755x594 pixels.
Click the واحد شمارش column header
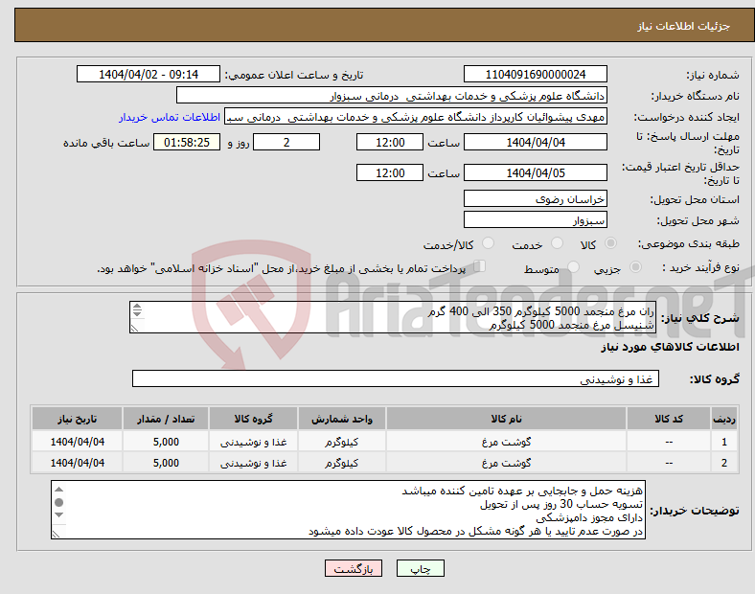[341, 419]
